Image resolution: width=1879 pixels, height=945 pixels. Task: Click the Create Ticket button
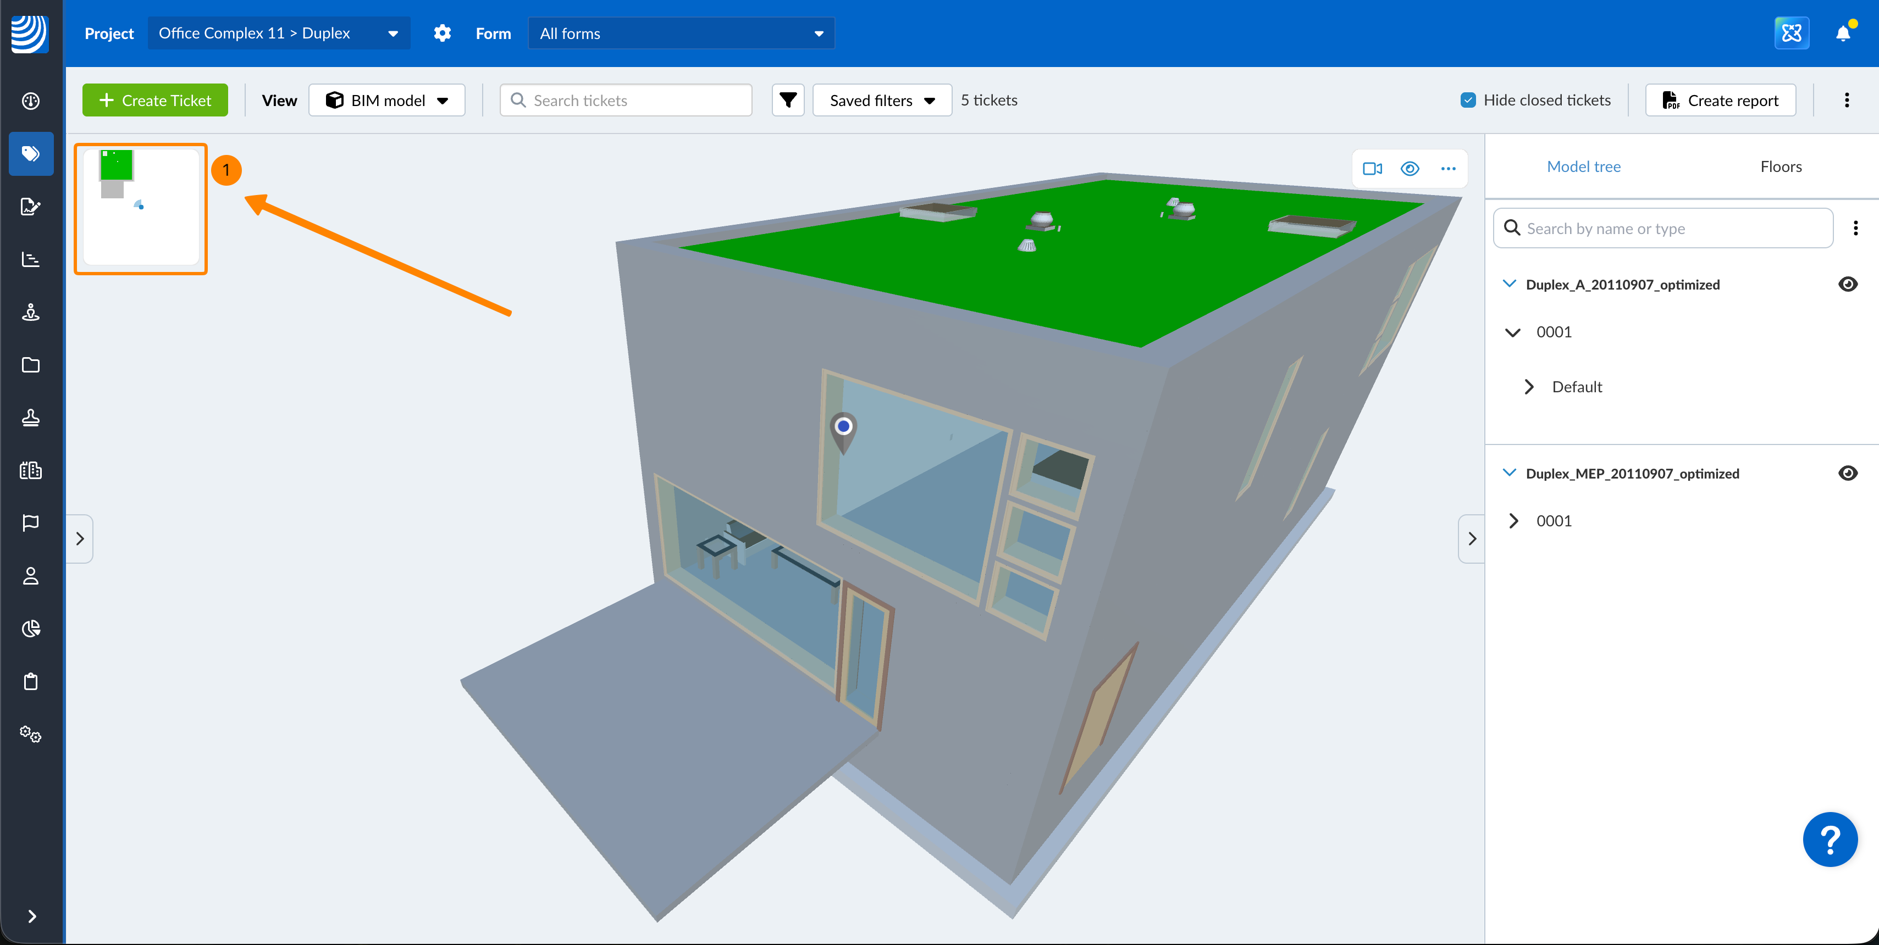point(154,100)
